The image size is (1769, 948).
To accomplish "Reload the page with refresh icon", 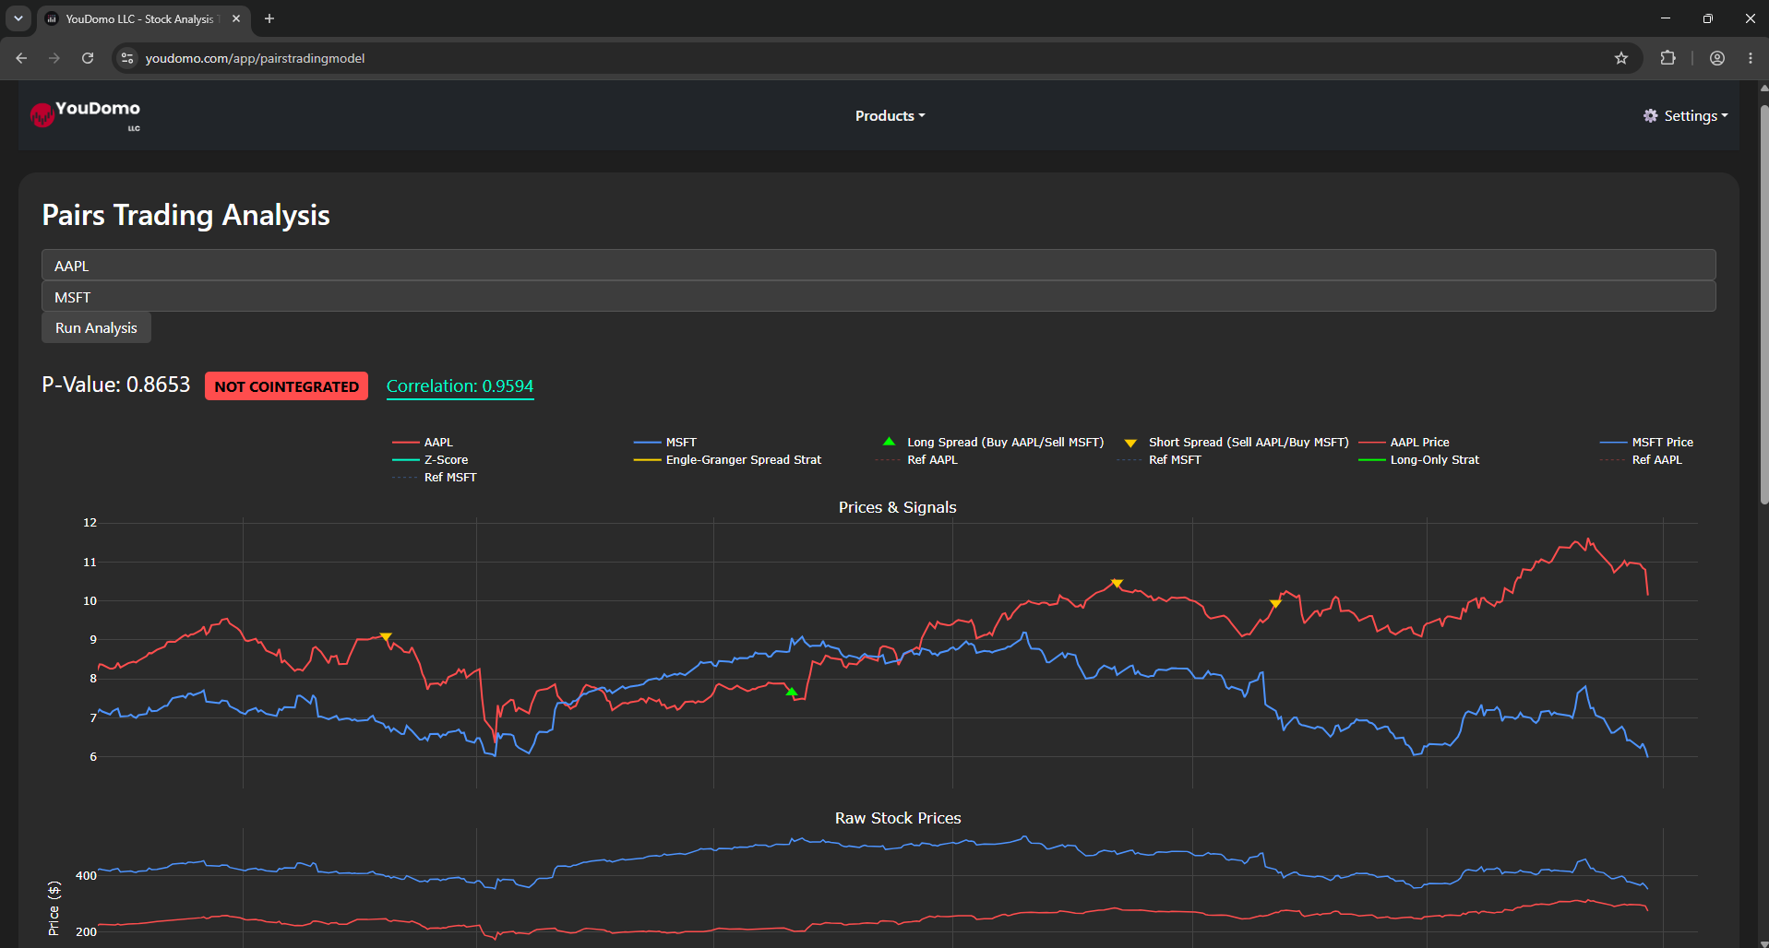I will click(88, 58).
